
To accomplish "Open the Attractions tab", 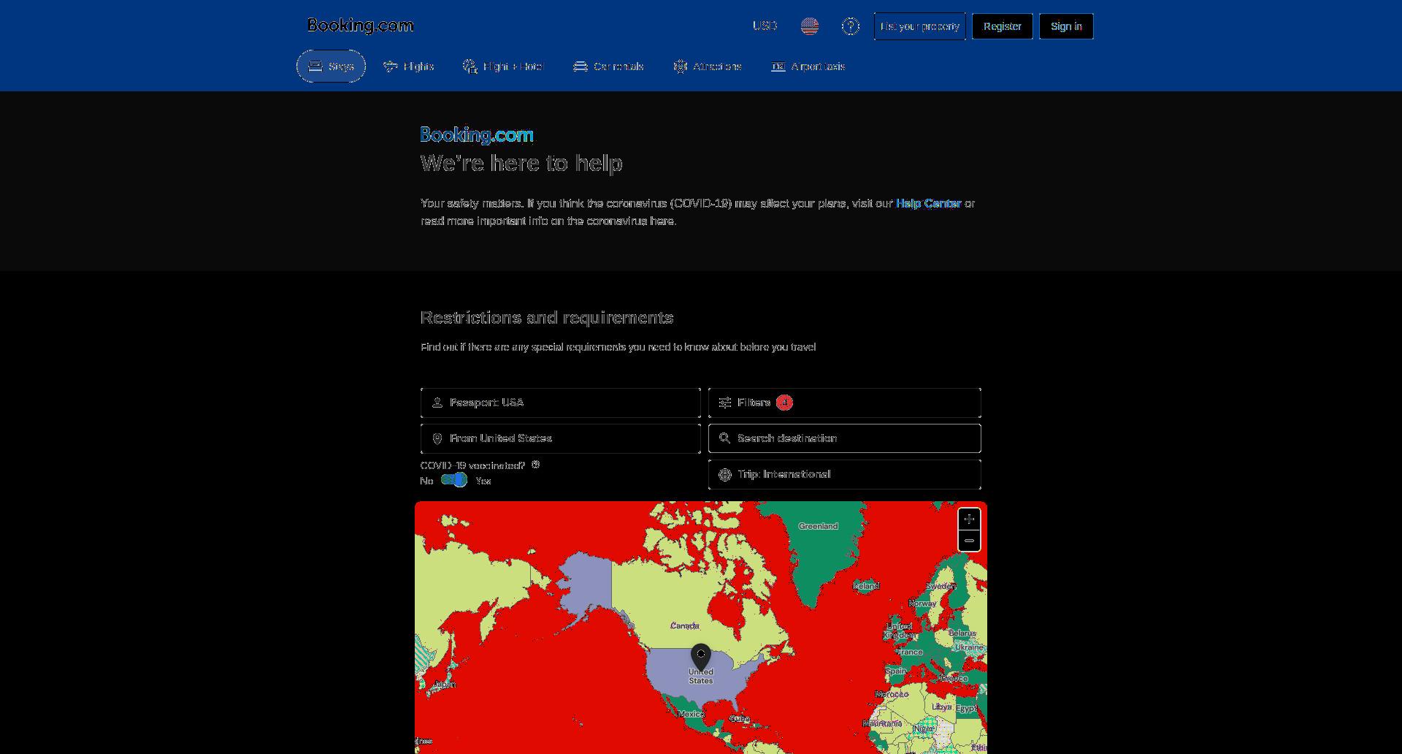I will (707, 66).
